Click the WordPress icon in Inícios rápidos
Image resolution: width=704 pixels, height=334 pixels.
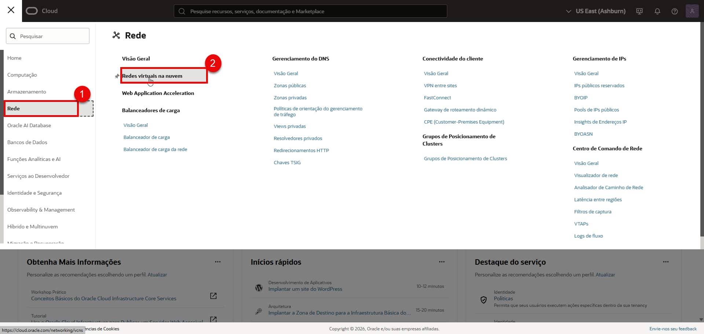259,288
